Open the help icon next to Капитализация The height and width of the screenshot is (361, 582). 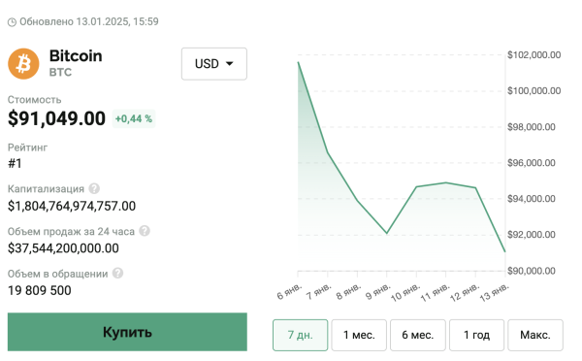[94, 188]
